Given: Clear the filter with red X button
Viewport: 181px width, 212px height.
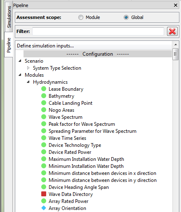Looking at the screenshot, I should point(172,31).
